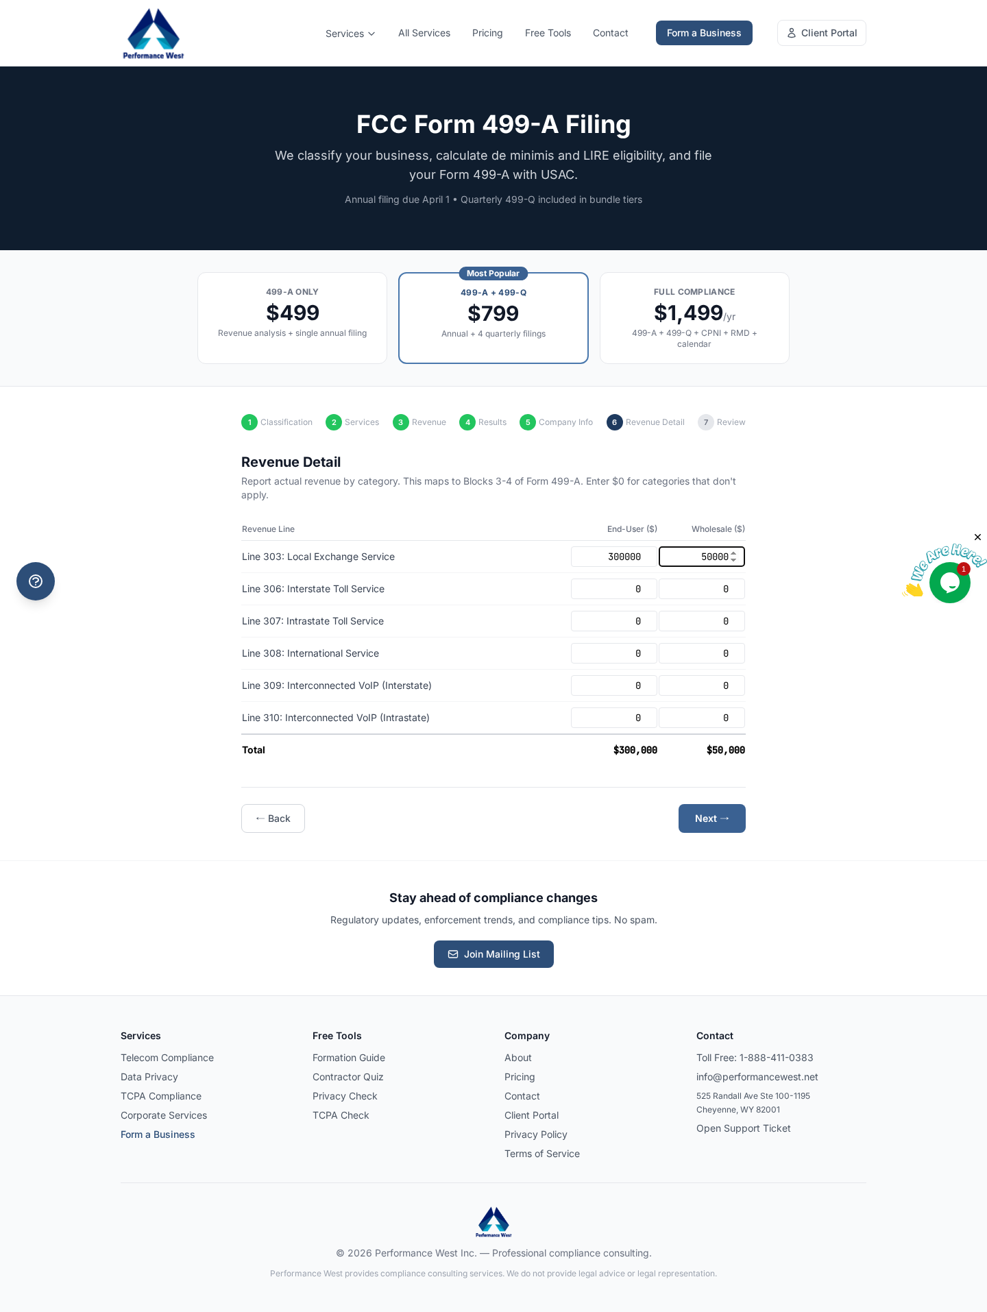Viewport: 987px width, 1312px height.
Task: Click the Next button
Action: [x=711, y=818]
